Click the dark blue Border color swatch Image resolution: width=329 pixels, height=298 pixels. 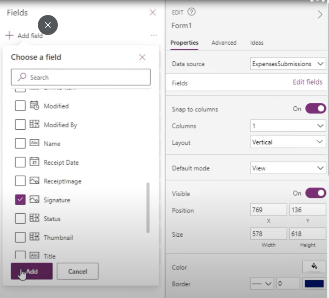coord(314,284)
